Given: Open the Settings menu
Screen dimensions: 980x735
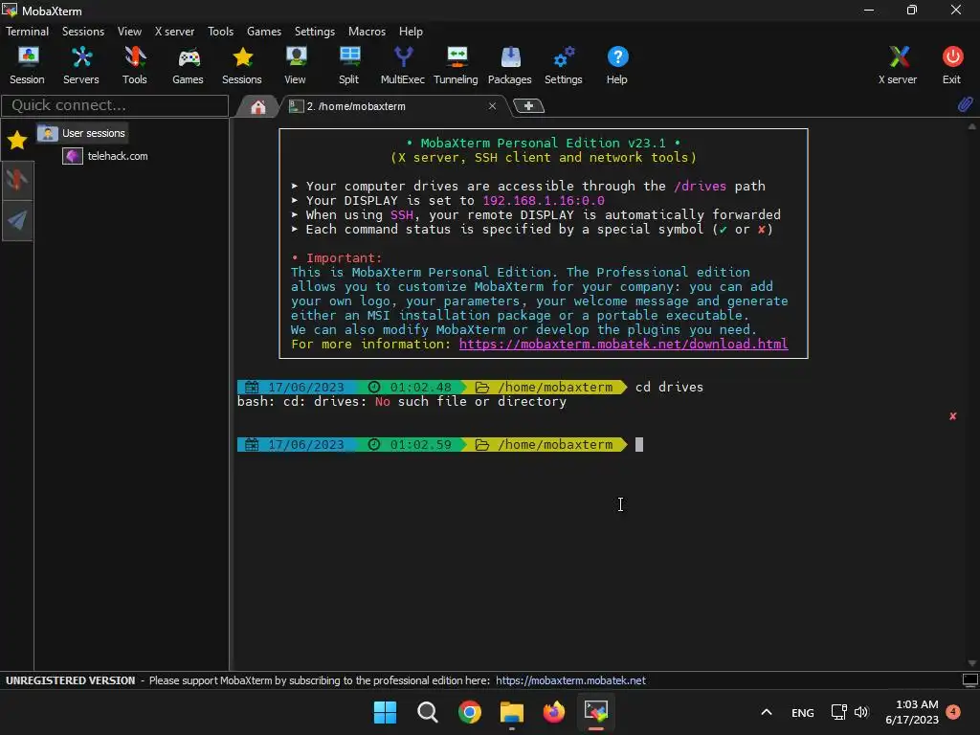Looking at the screenshot, I should click(314, 32).
